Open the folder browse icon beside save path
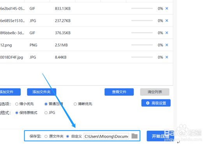 point(134,136)
